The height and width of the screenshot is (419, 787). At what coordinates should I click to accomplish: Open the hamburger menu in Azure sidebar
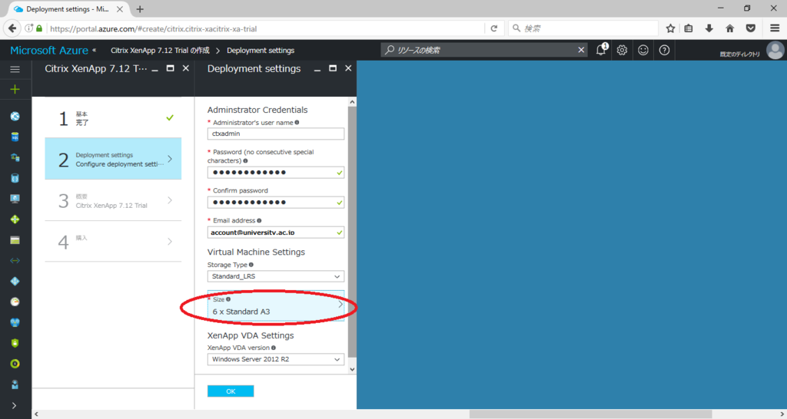(15, 69)
